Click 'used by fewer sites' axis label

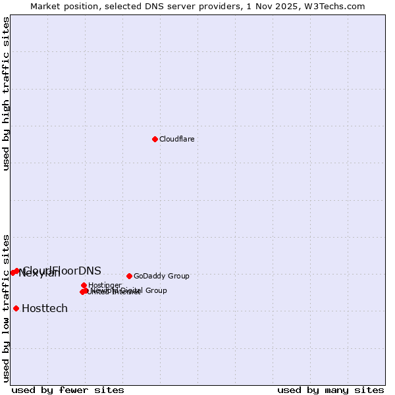tap(68, 390)
